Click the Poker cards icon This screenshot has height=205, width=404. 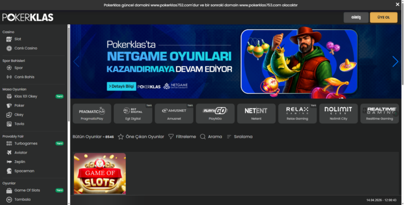9,106
